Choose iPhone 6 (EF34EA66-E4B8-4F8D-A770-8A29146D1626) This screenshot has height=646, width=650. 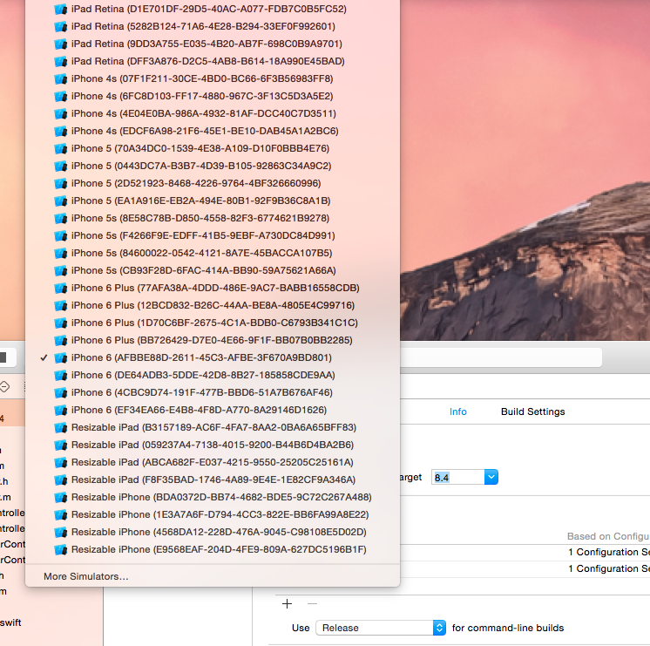coord(213,410)
